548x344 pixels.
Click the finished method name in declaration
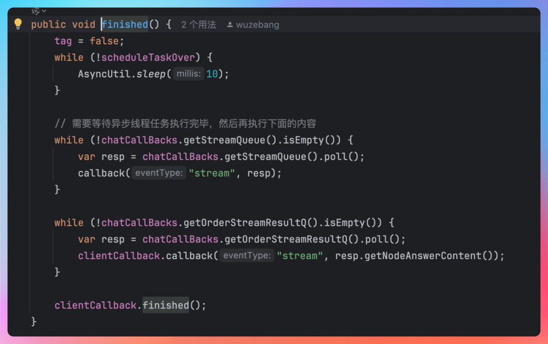pyautogui.click(x=125, y=24)
